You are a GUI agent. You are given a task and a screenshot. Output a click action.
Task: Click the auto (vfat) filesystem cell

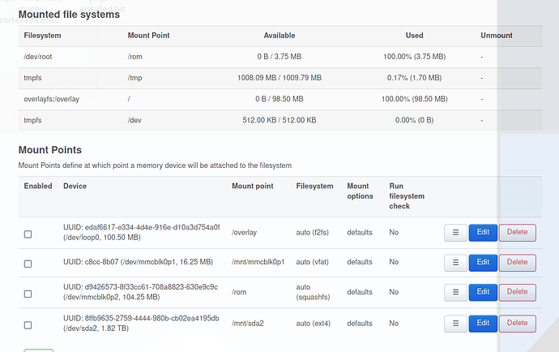(x=312, y=262)
